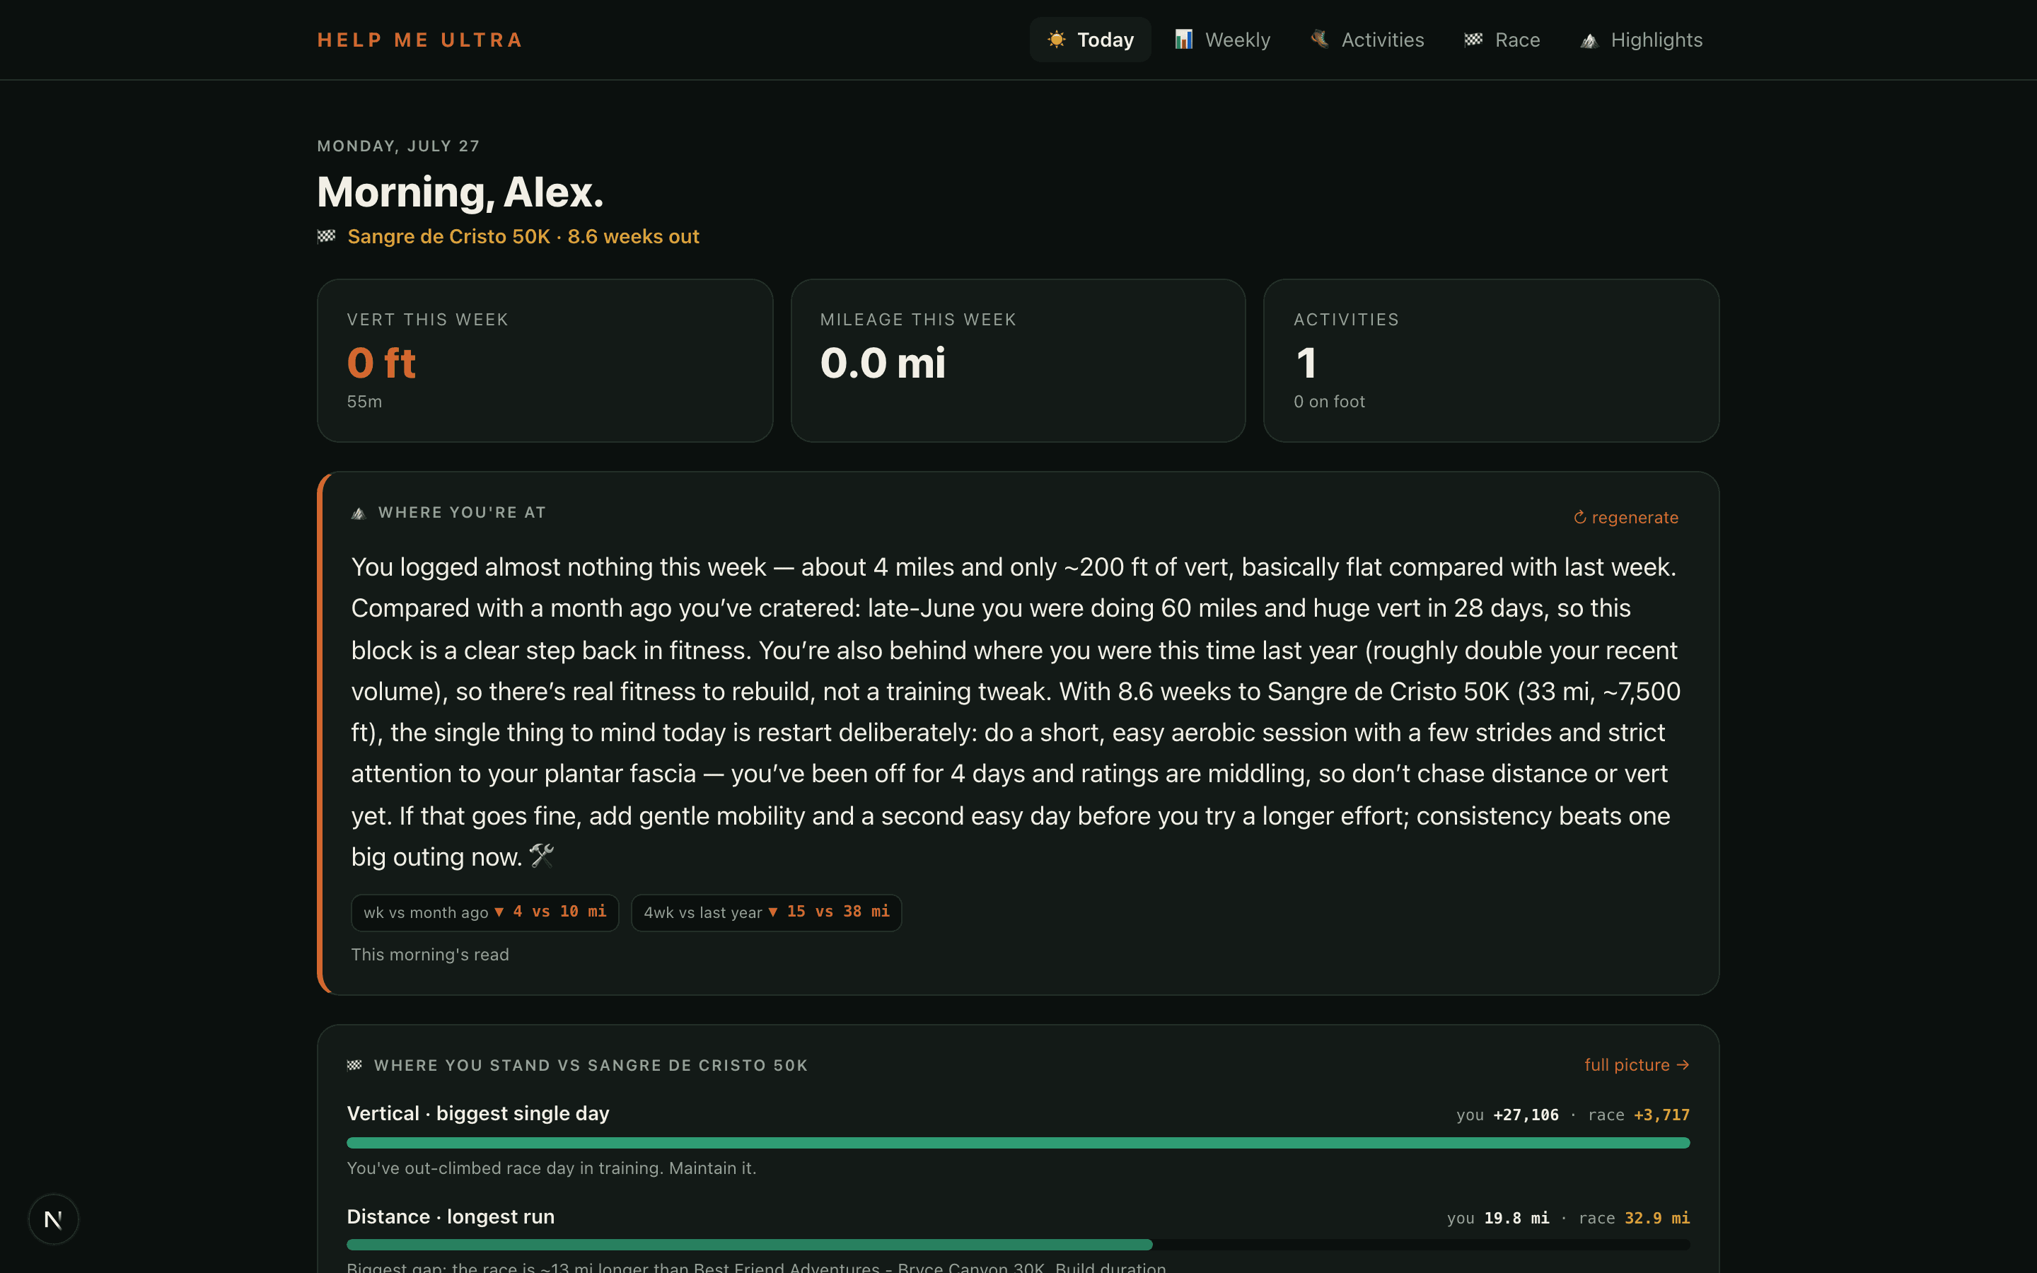This screenshot has height=1273, width=2037.
Task: Click the flag icon before Sangre de Cristo 50K
Action: click(x=327, y=237)
